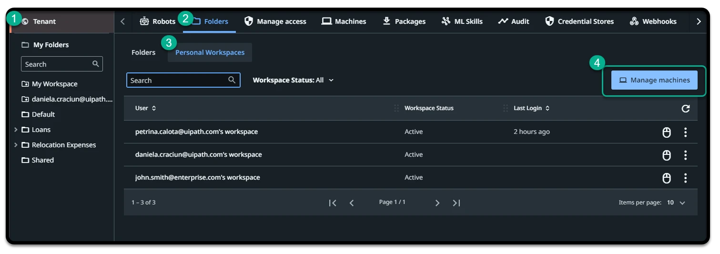720x254 pixels.
Task: Switch to the Folders tab
Action: tap(210, 21)
